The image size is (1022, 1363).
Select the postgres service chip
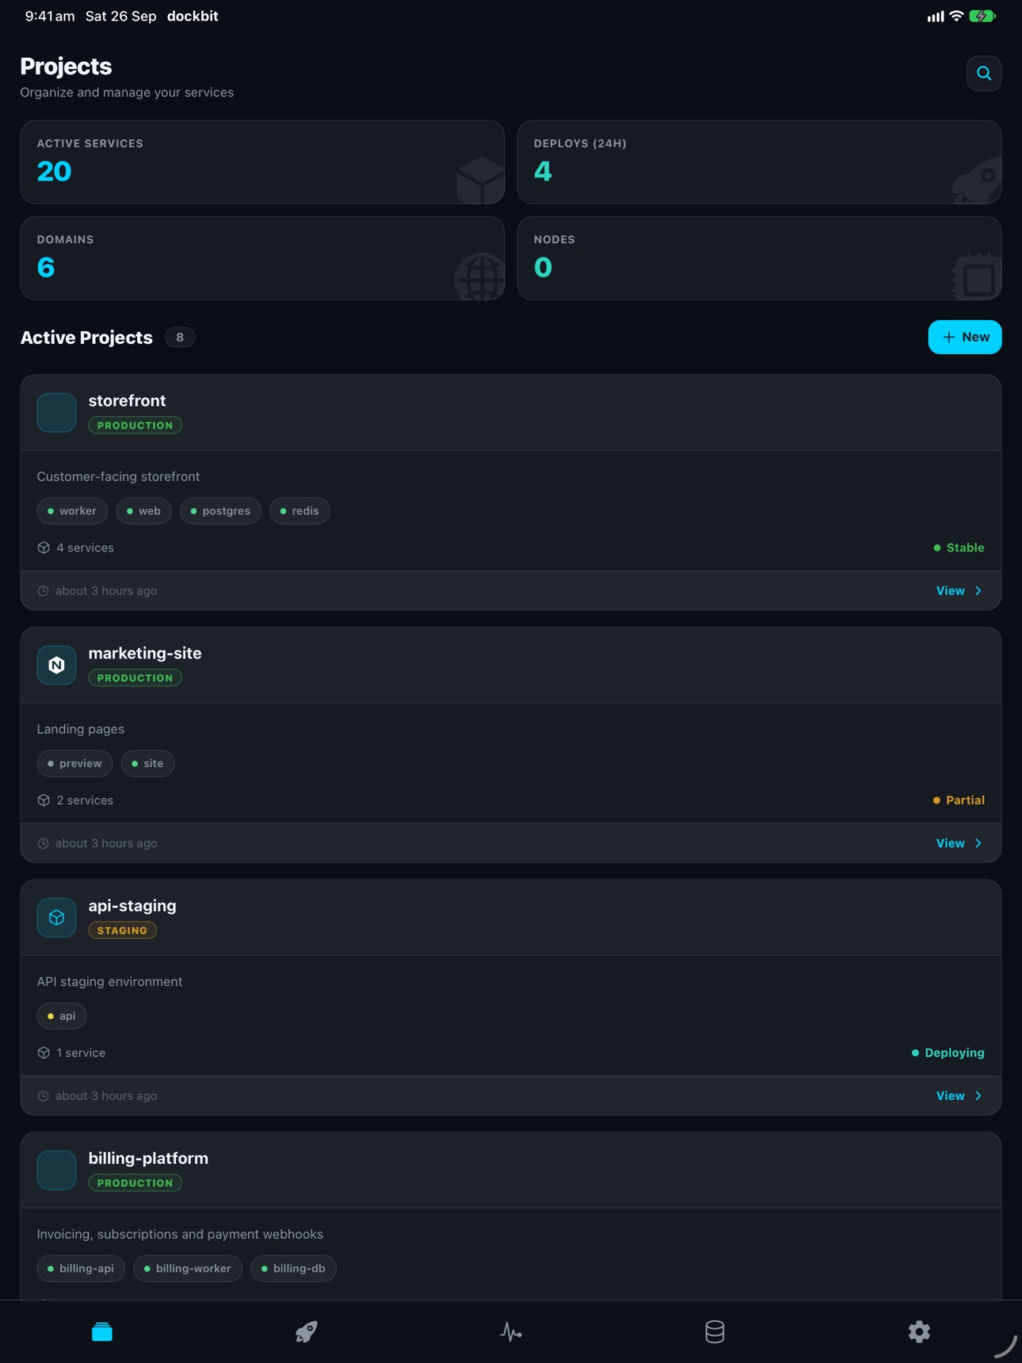[x=220, y=511]
